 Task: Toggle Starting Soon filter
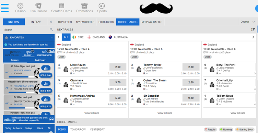[x=245, y=130]
